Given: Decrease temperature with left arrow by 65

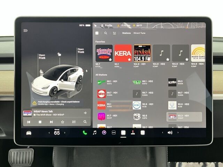Looking at the screenshot, I should 49,133.
